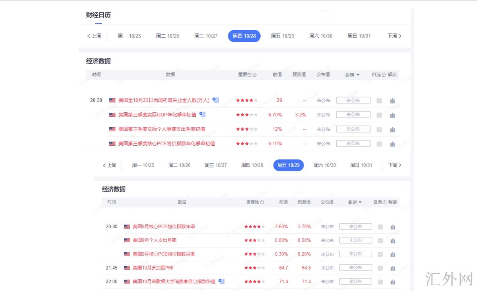
Task: Open the 影响 filter dropdown in second table
Action: point(355,202)
